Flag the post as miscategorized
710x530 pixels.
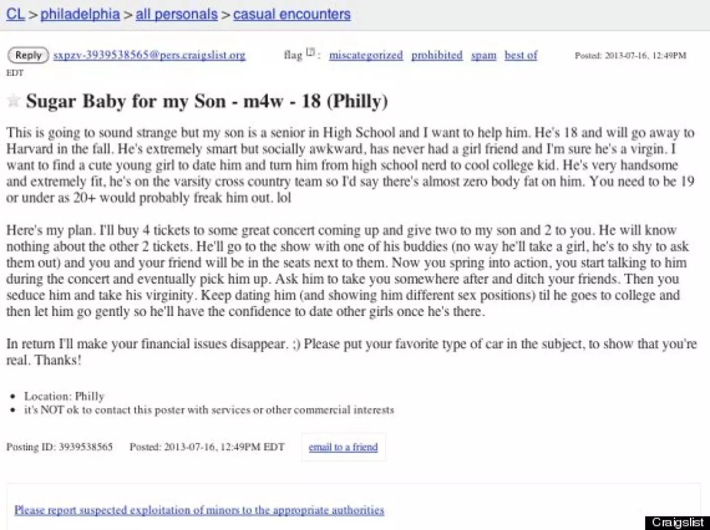point(365,55)
